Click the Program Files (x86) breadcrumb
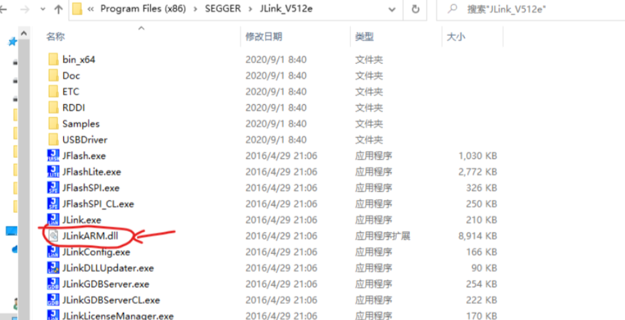The height and width of the screenshot is (320, 625). coord(142,9)
